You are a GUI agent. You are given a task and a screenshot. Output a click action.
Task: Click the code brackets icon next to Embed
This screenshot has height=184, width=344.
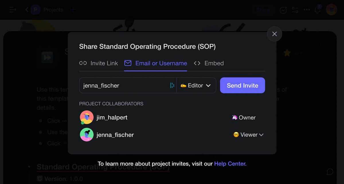(197, 63)
